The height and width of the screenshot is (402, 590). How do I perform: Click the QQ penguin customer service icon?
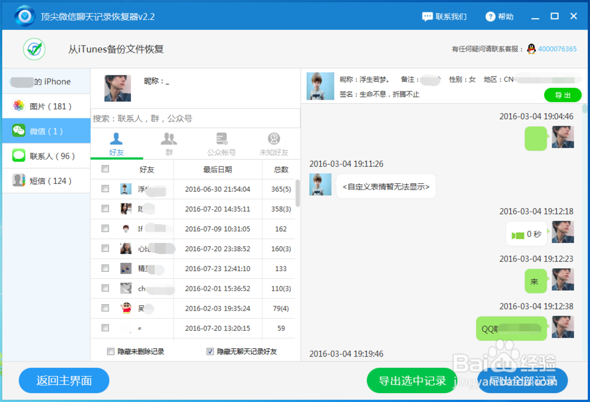tap(531, 50)
